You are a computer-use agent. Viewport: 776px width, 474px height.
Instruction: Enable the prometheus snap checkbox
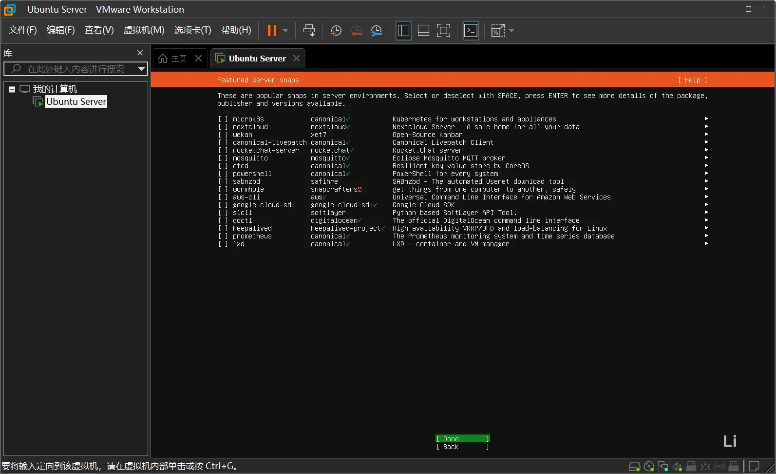pyautogui.click(x=223, y=236)
